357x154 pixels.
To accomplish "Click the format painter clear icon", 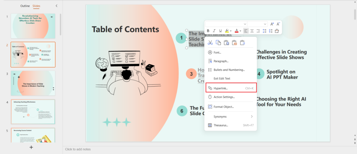I will [277, 31].
